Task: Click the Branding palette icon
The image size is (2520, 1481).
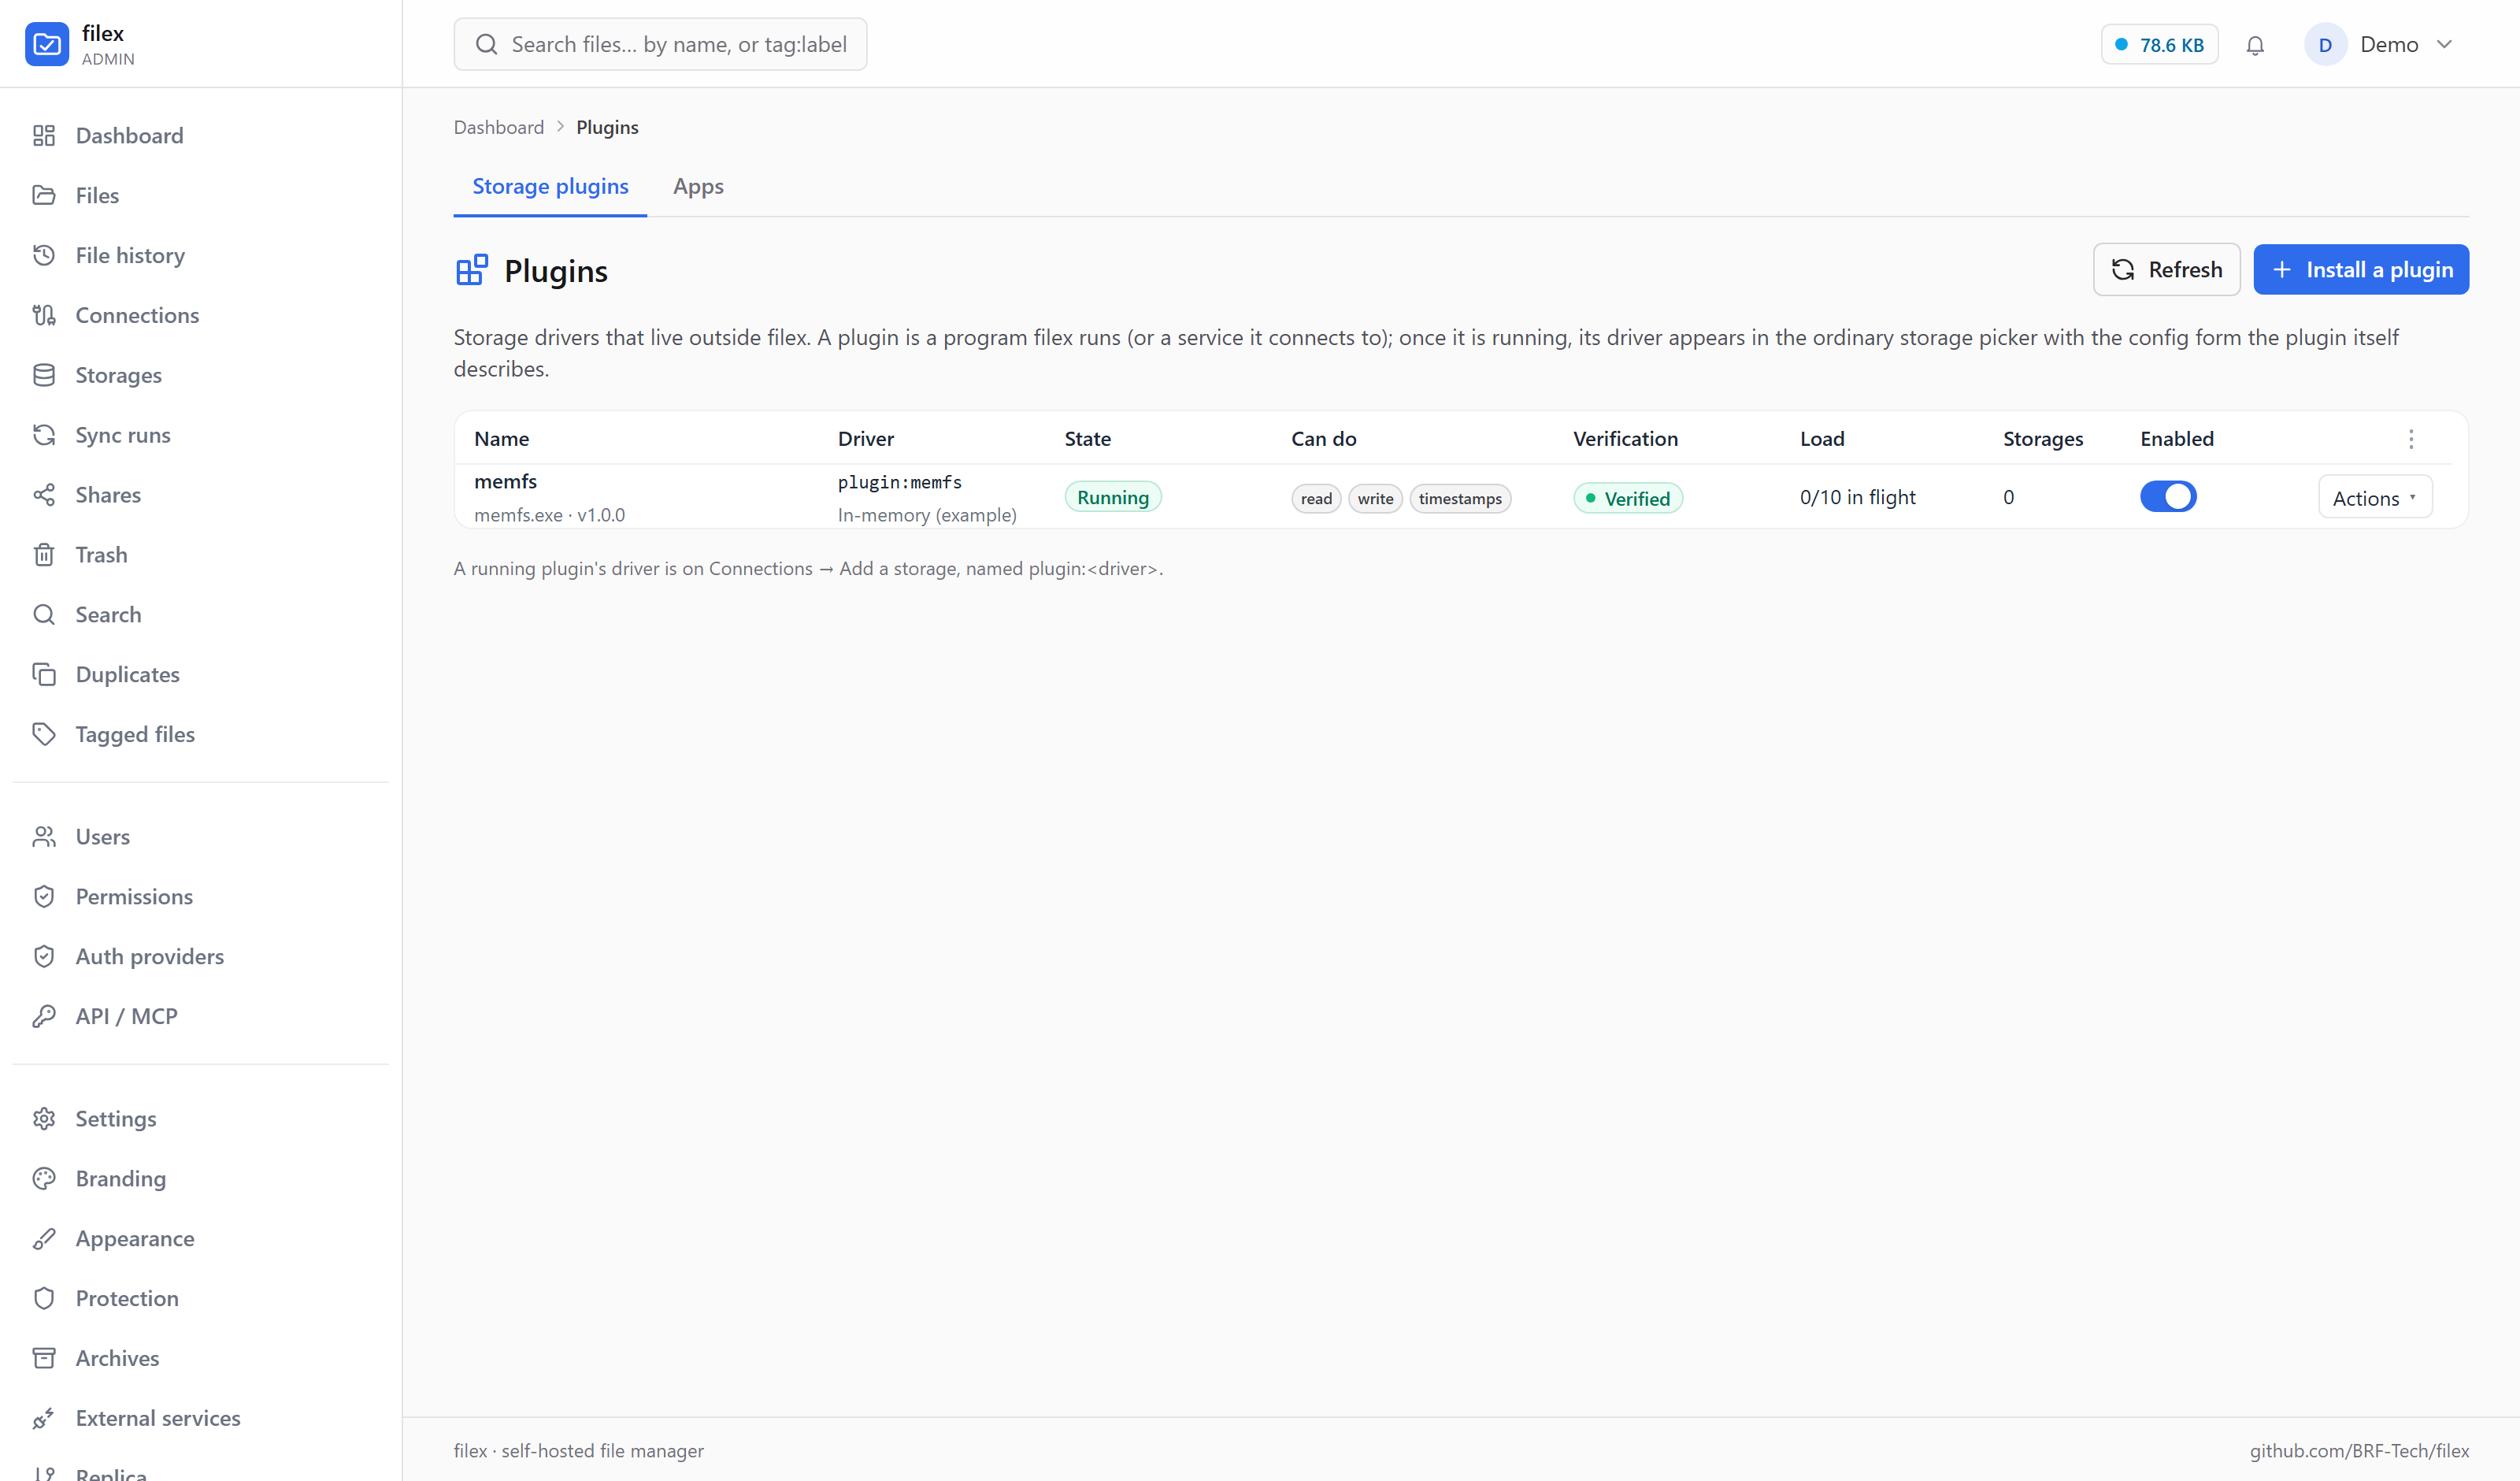Action: coord(44,1178)
